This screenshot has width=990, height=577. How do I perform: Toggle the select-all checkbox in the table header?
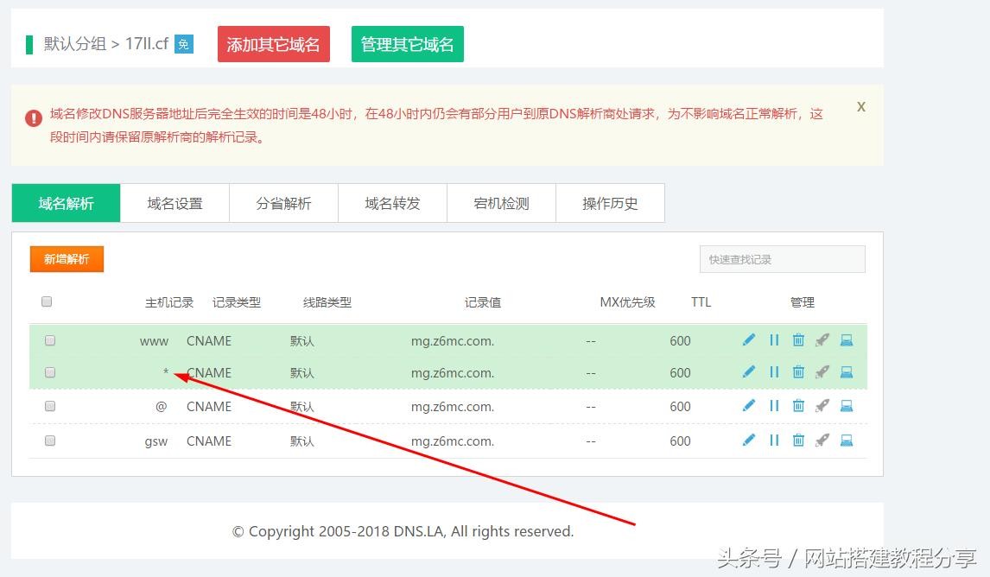(47, 301)
